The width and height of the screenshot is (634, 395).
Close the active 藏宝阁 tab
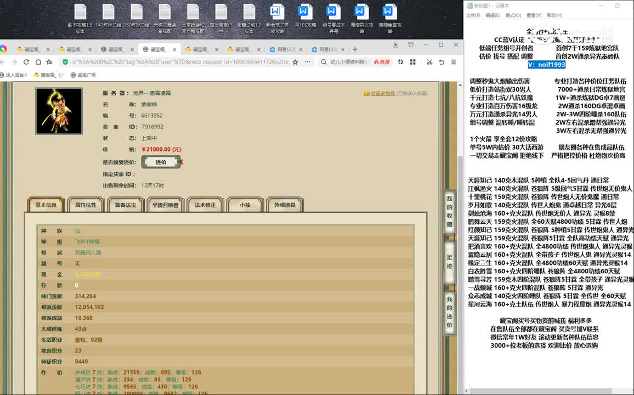[174, 49]
